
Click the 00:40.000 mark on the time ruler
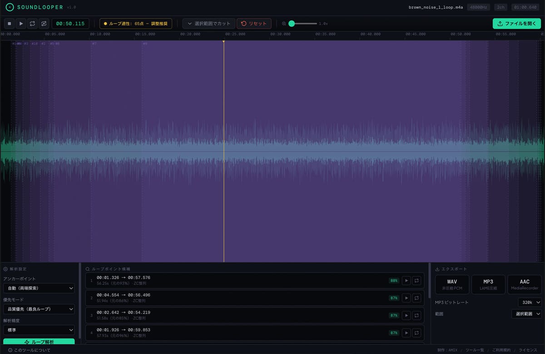pos(370,34)
